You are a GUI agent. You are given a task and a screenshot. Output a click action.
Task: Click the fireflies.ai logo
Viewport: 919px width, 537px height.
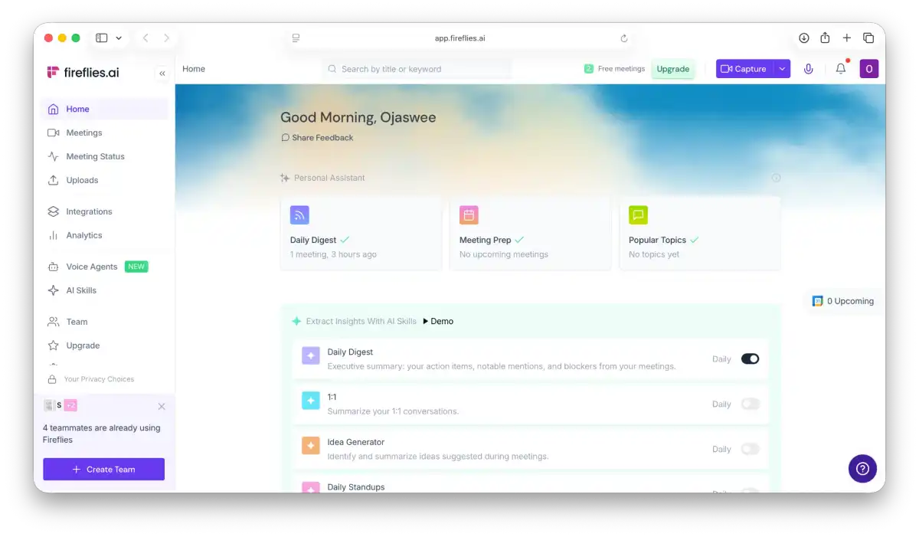click(x=83, y=72)
